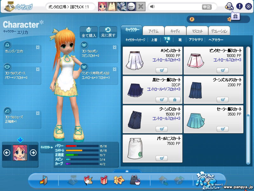The height and width of the screenshot is (191, 254).
Task: Click the paper bag avatar in top bar
Action: click(x=112, y=6)
